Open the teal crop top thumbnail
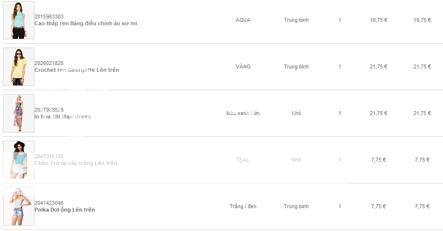The image size is (443, 231). pyautogui.click(x=18, y=160)
